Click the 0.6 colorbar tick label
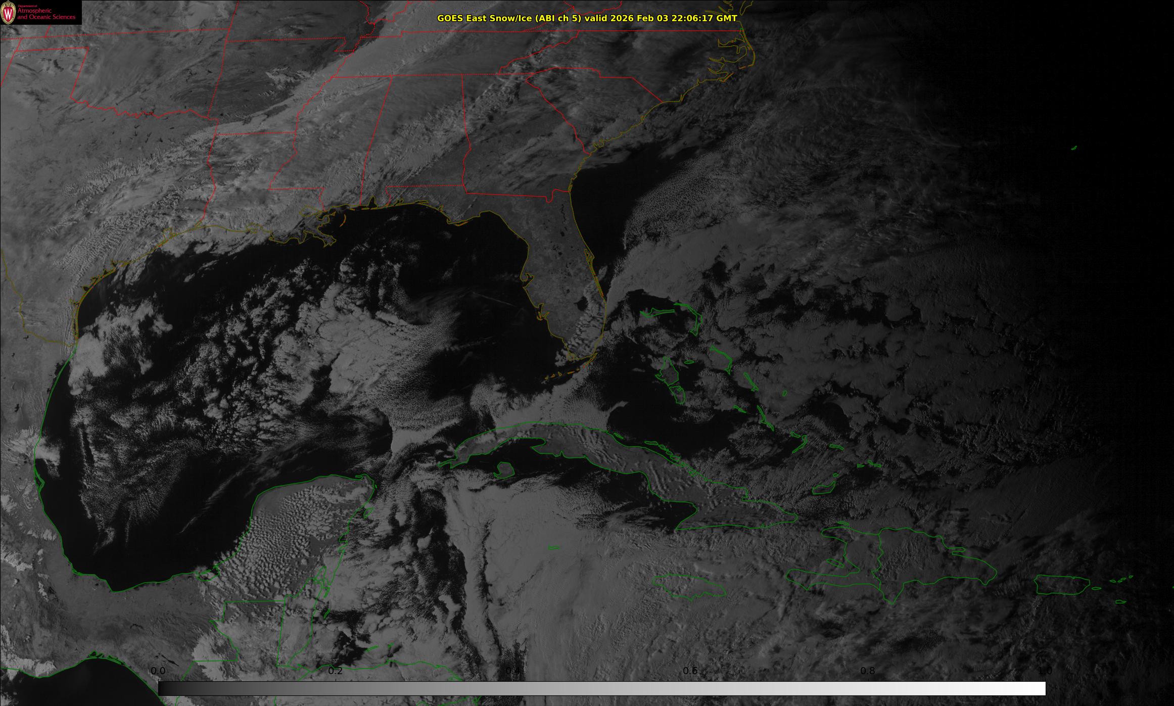 click(690, 671)
